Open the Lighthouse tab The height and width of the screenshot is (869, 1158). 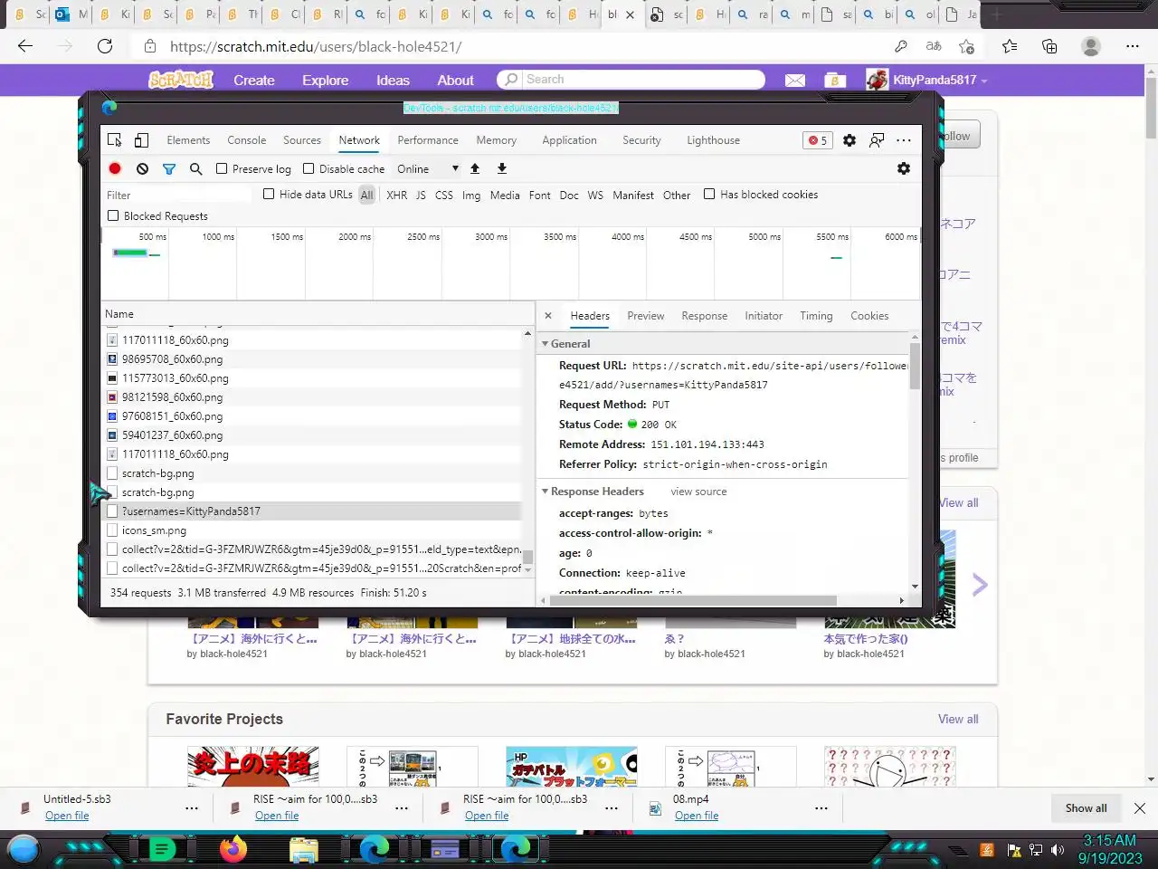coord(713,140)
